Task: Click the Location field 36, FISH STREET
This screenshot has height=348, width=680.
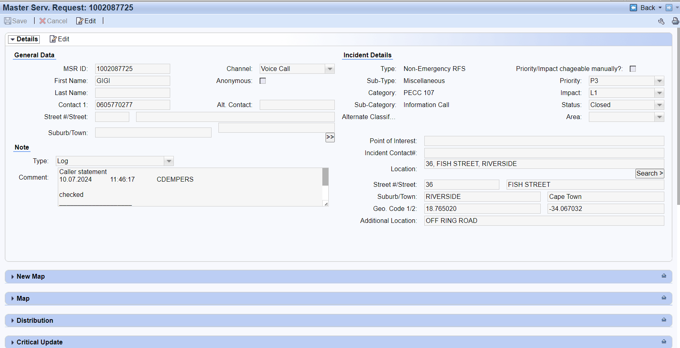Action: (544, 164)
